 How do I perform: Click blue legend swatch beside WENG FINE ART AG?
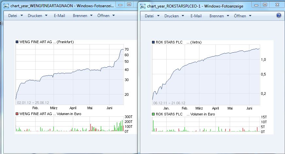[x=17, y=42]
